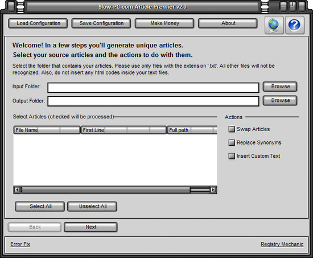The height and width of the screenshot is (258, 313).
Task: Click the Next button
Action: click(90, 227)
